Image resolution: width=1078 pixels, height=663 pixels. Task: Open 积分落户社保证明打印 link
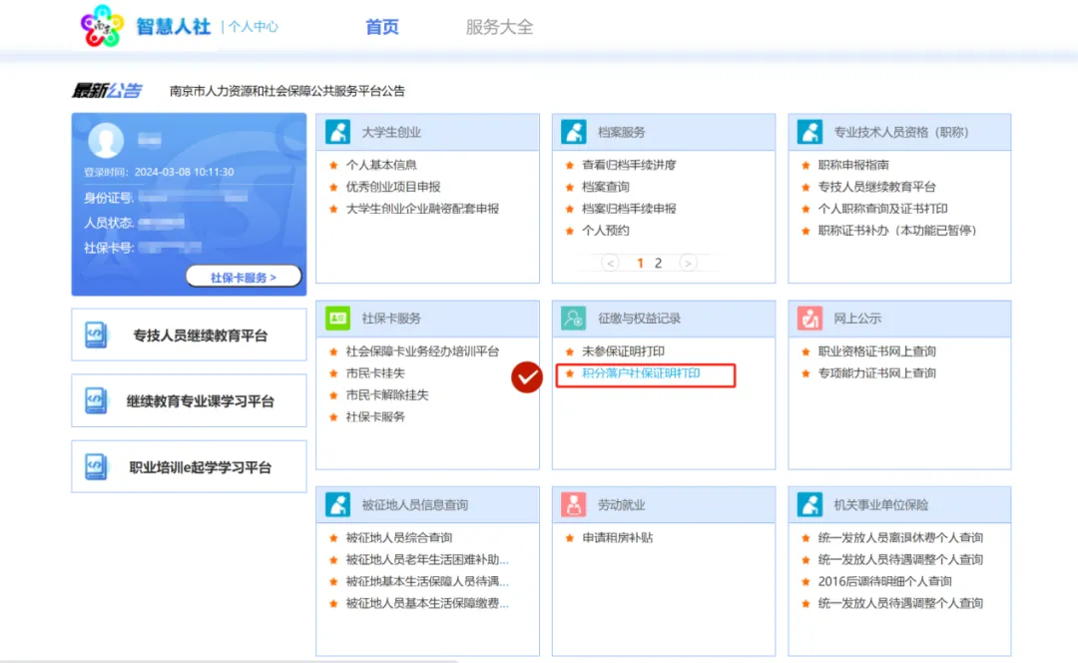(x=641, y=373)
